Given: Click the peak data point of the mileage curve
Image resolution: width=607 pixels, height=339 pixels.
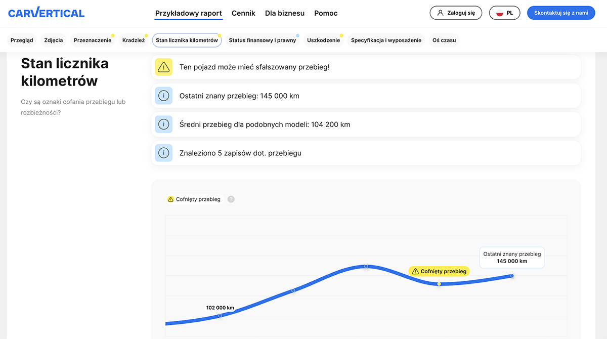Looking at the screenshot, I should [x=366, y=266].
